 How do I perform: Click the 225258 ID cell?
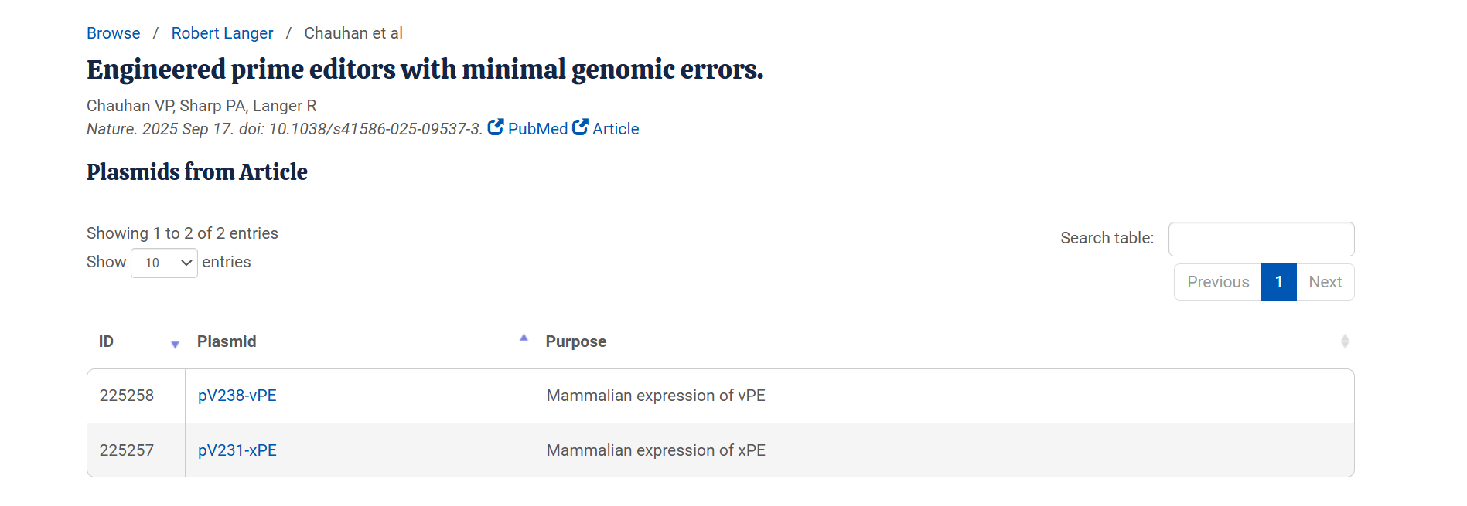(x=127, y=396)
